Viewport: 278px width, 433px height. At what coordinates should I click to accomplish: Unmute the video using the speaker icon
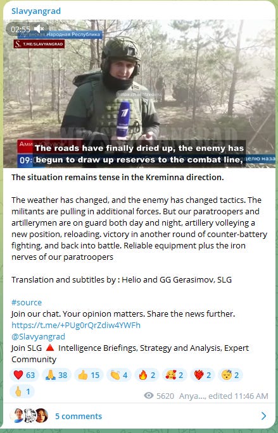pyautogui.click(x=39, y=28)
